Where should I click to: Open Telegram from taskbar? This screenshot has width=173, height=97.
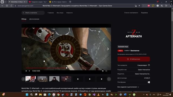[x=81, y=95]
